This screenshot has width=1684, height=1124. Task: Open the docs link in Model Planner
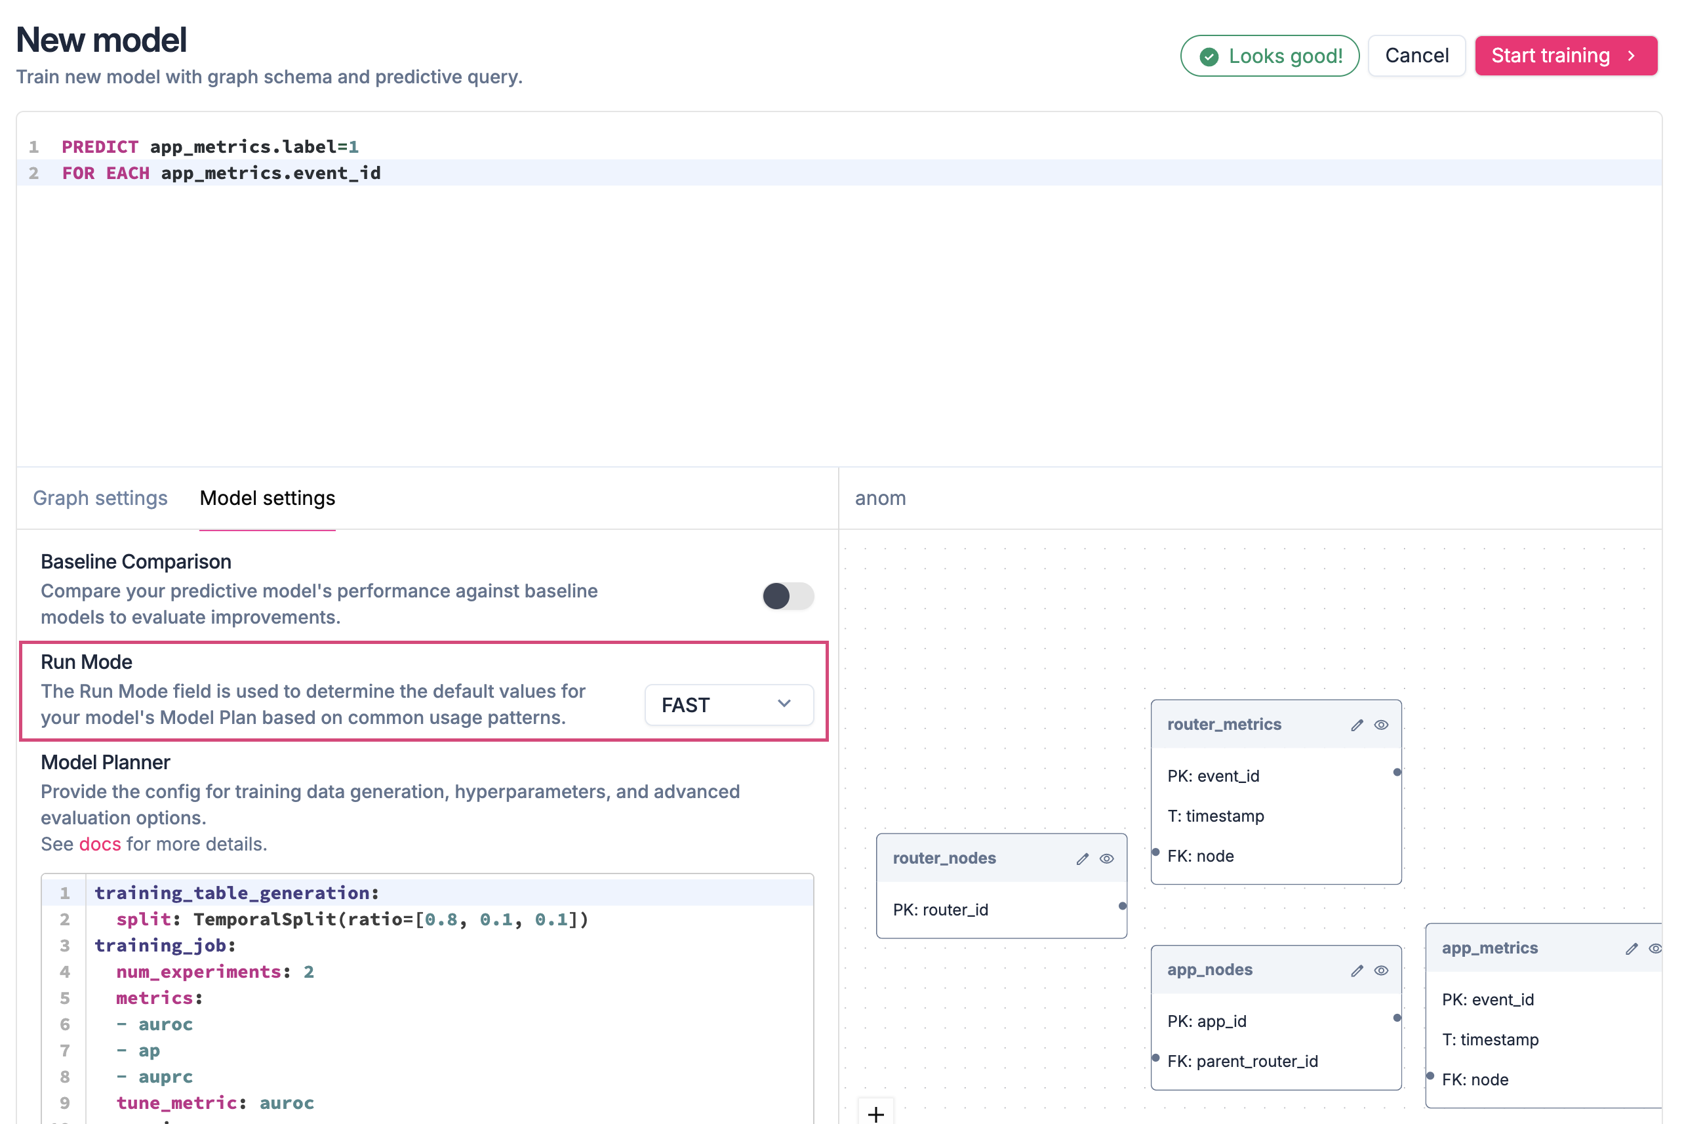pos(100,845)
